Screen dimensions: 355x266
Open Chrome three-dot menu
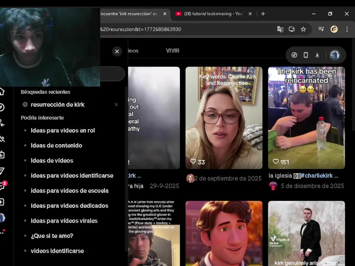(347, 29)
